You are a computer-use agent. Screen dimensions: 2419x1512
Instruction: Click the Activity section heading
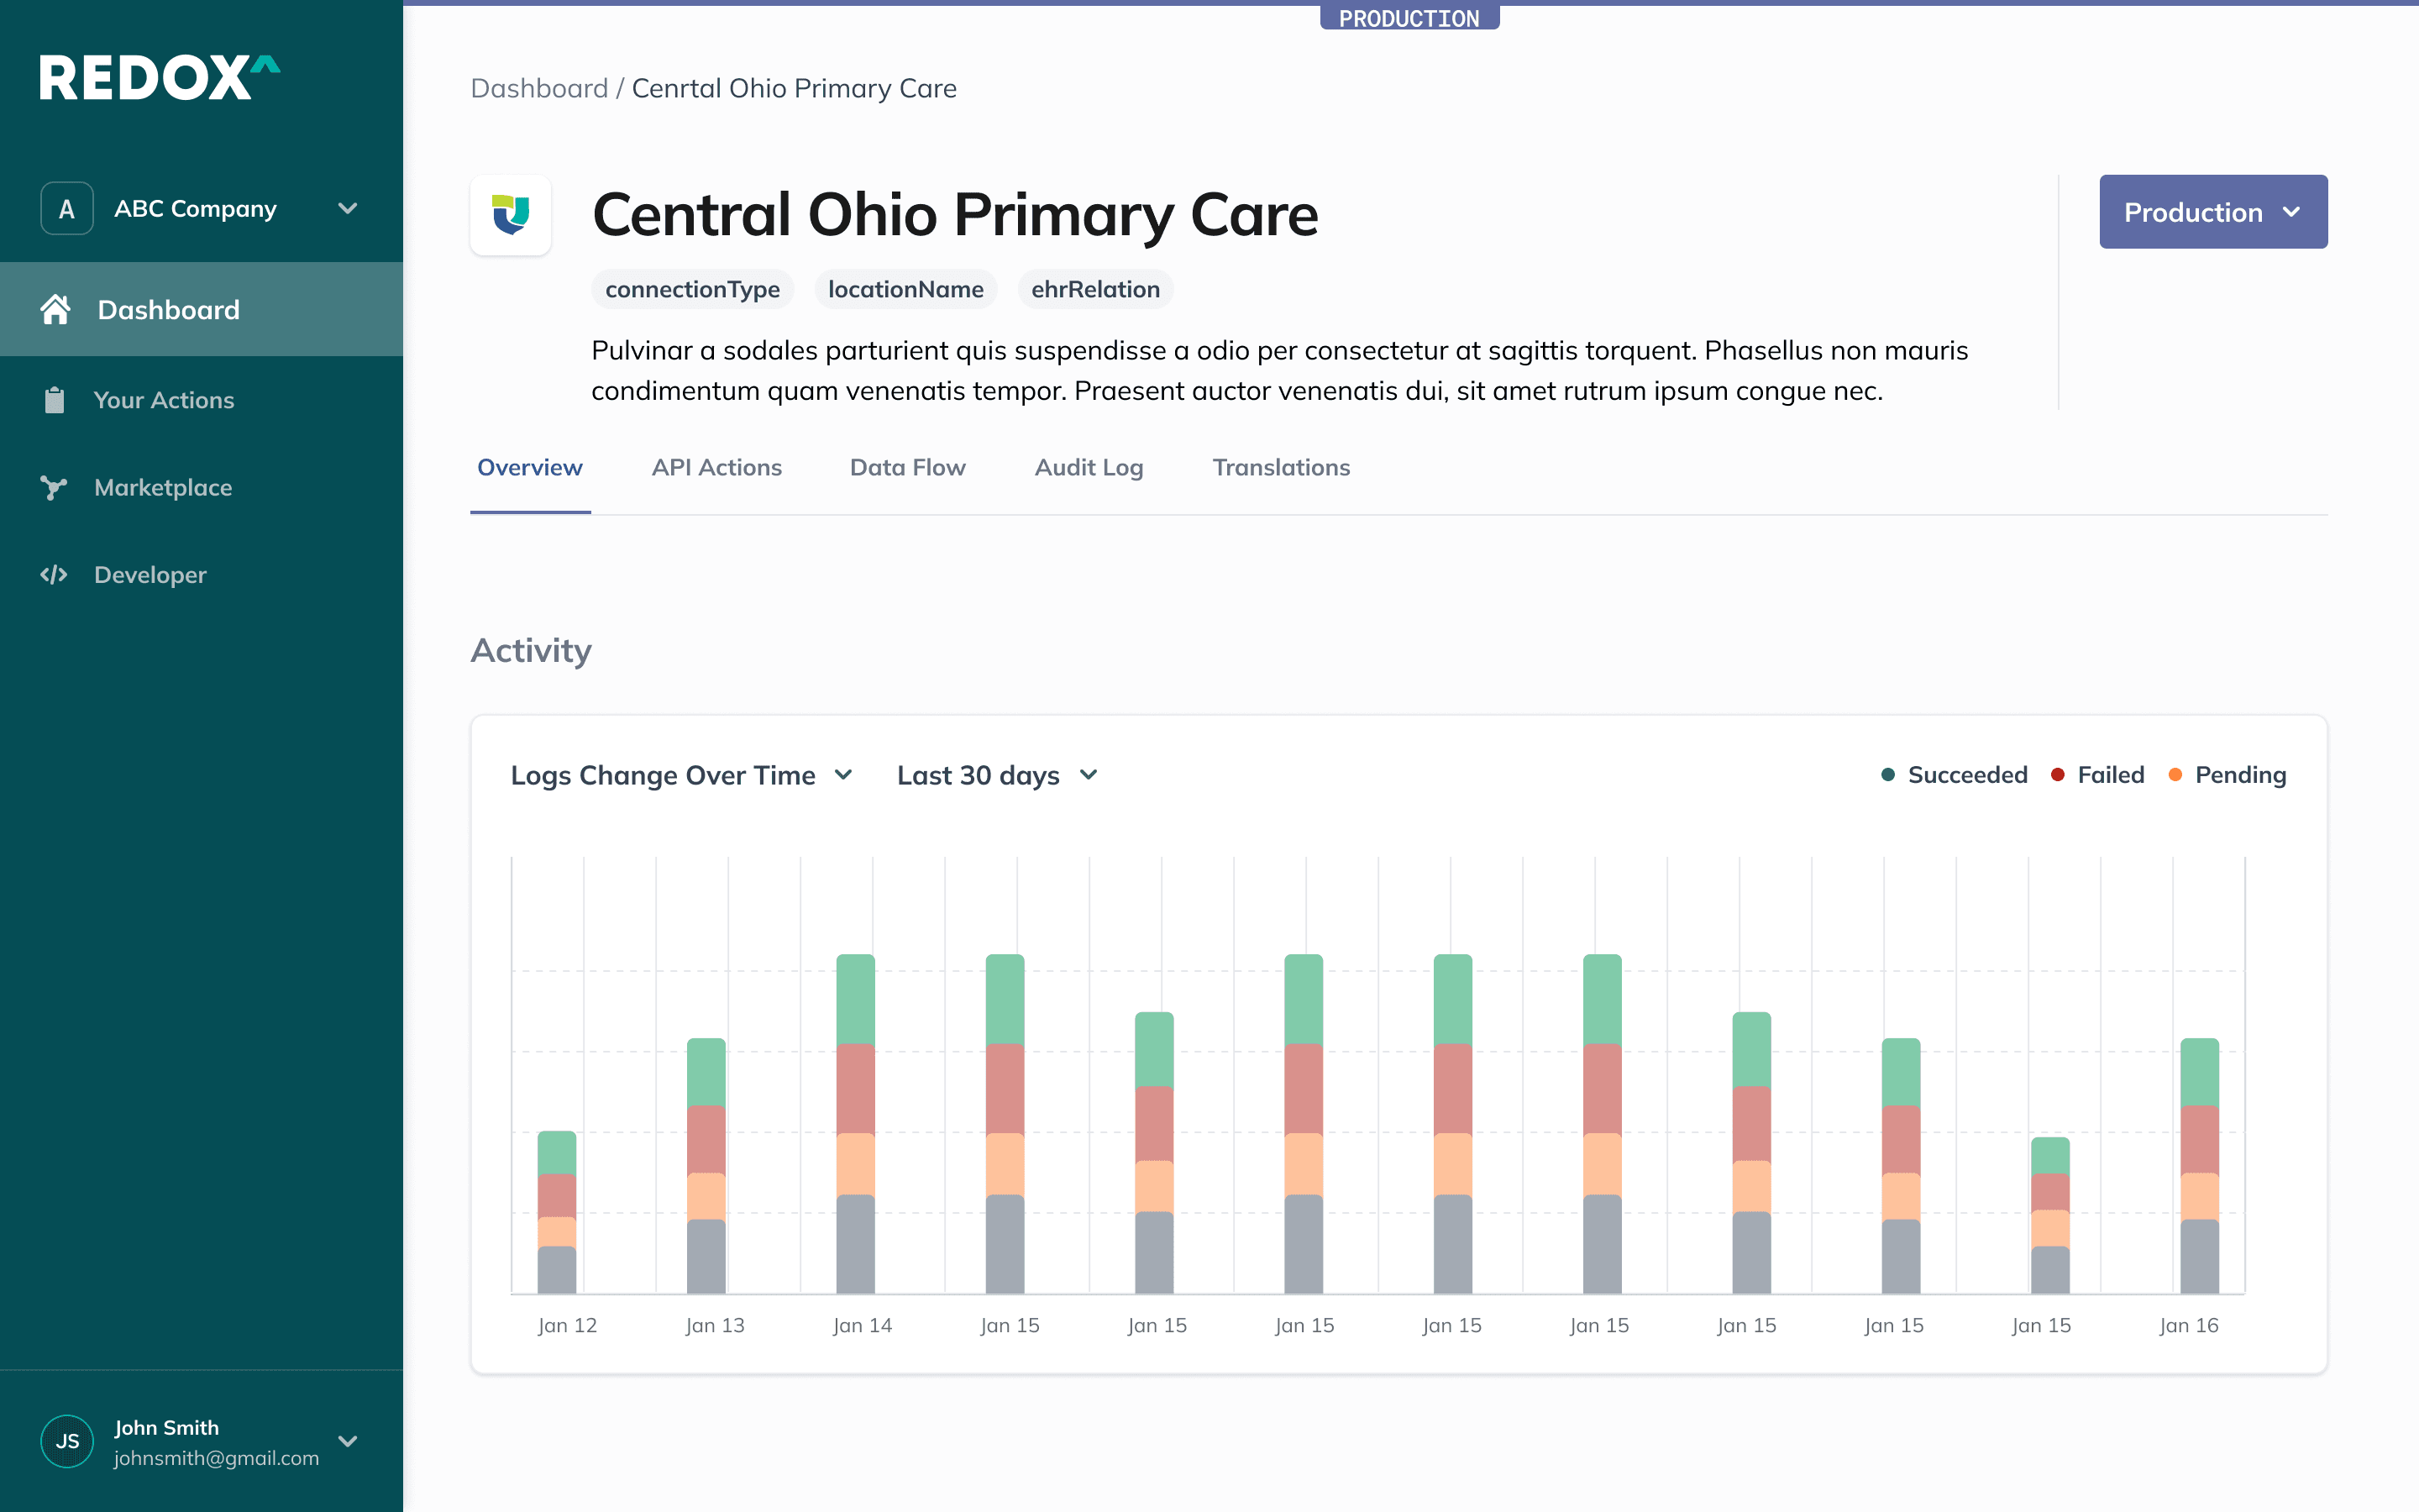coord(531,651)
